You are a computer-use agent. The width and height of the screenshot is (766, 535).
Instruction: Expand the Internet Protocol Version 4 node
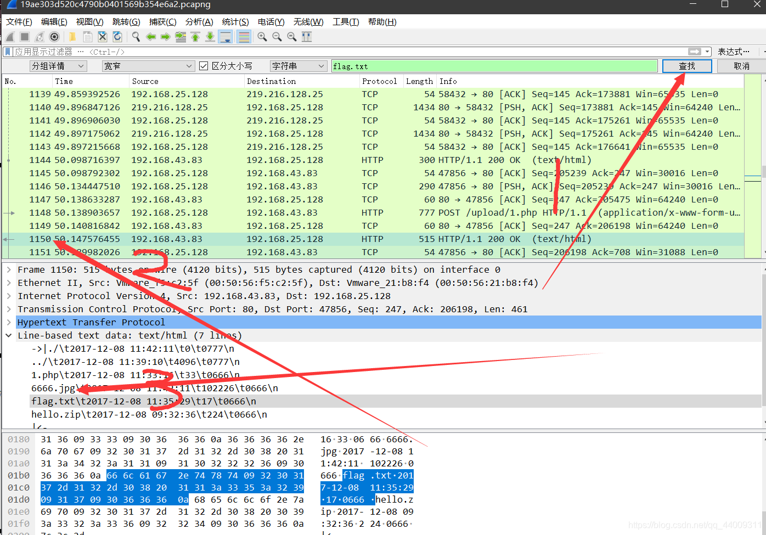9,296
